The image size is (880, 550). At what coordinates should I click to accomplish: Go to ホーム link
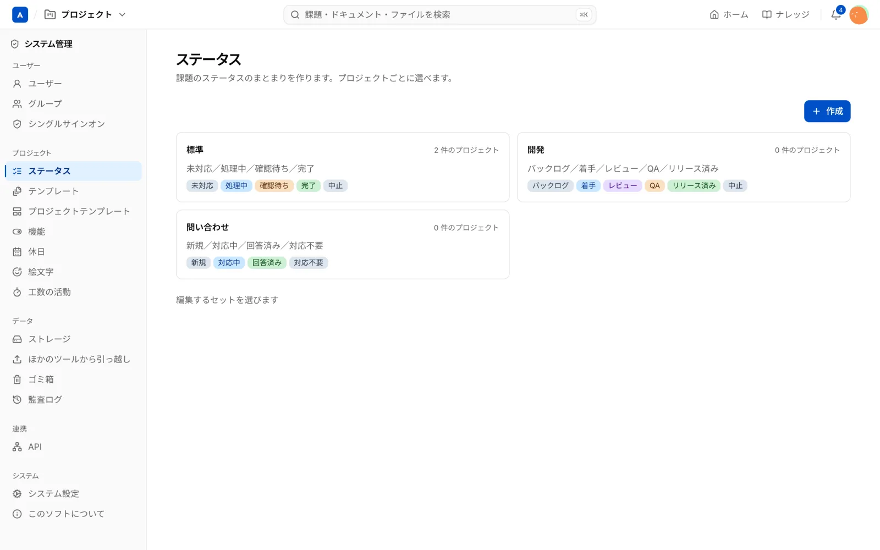click(729, 15)
